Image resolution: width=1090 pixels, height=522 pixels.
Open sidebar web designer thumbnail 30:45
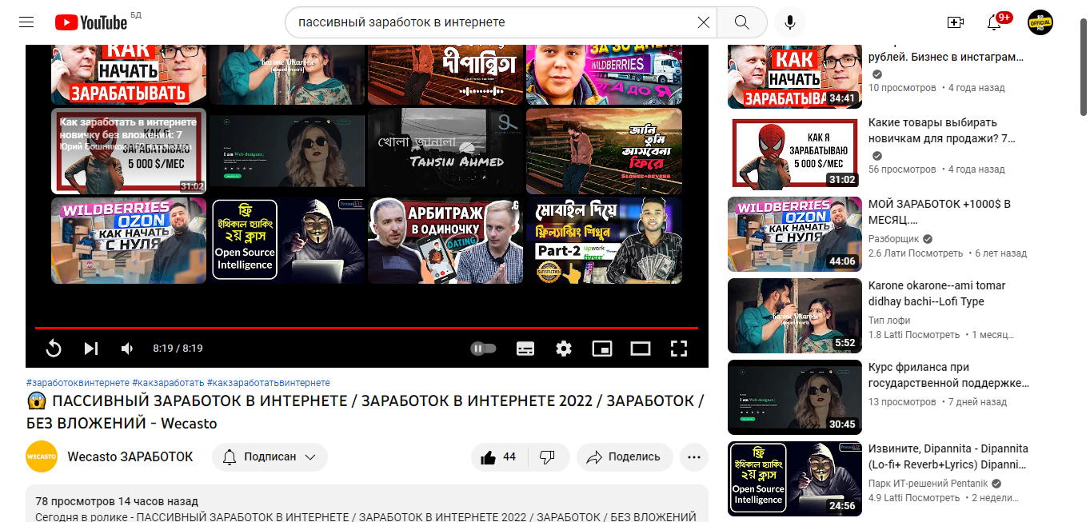(795, 397)
